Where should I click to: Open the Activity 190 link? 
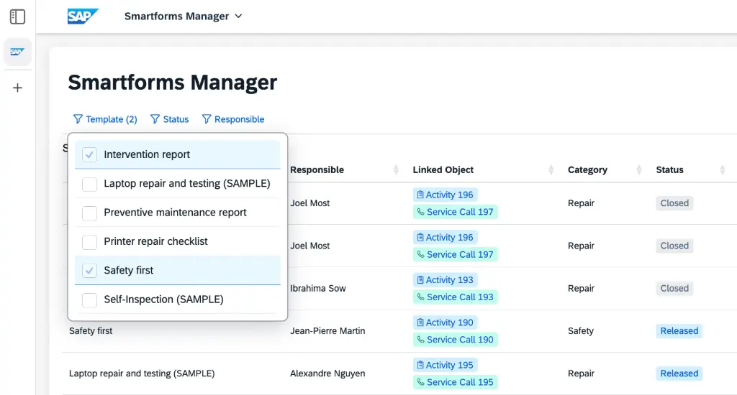pyautogui.click(x=445, y=322)
